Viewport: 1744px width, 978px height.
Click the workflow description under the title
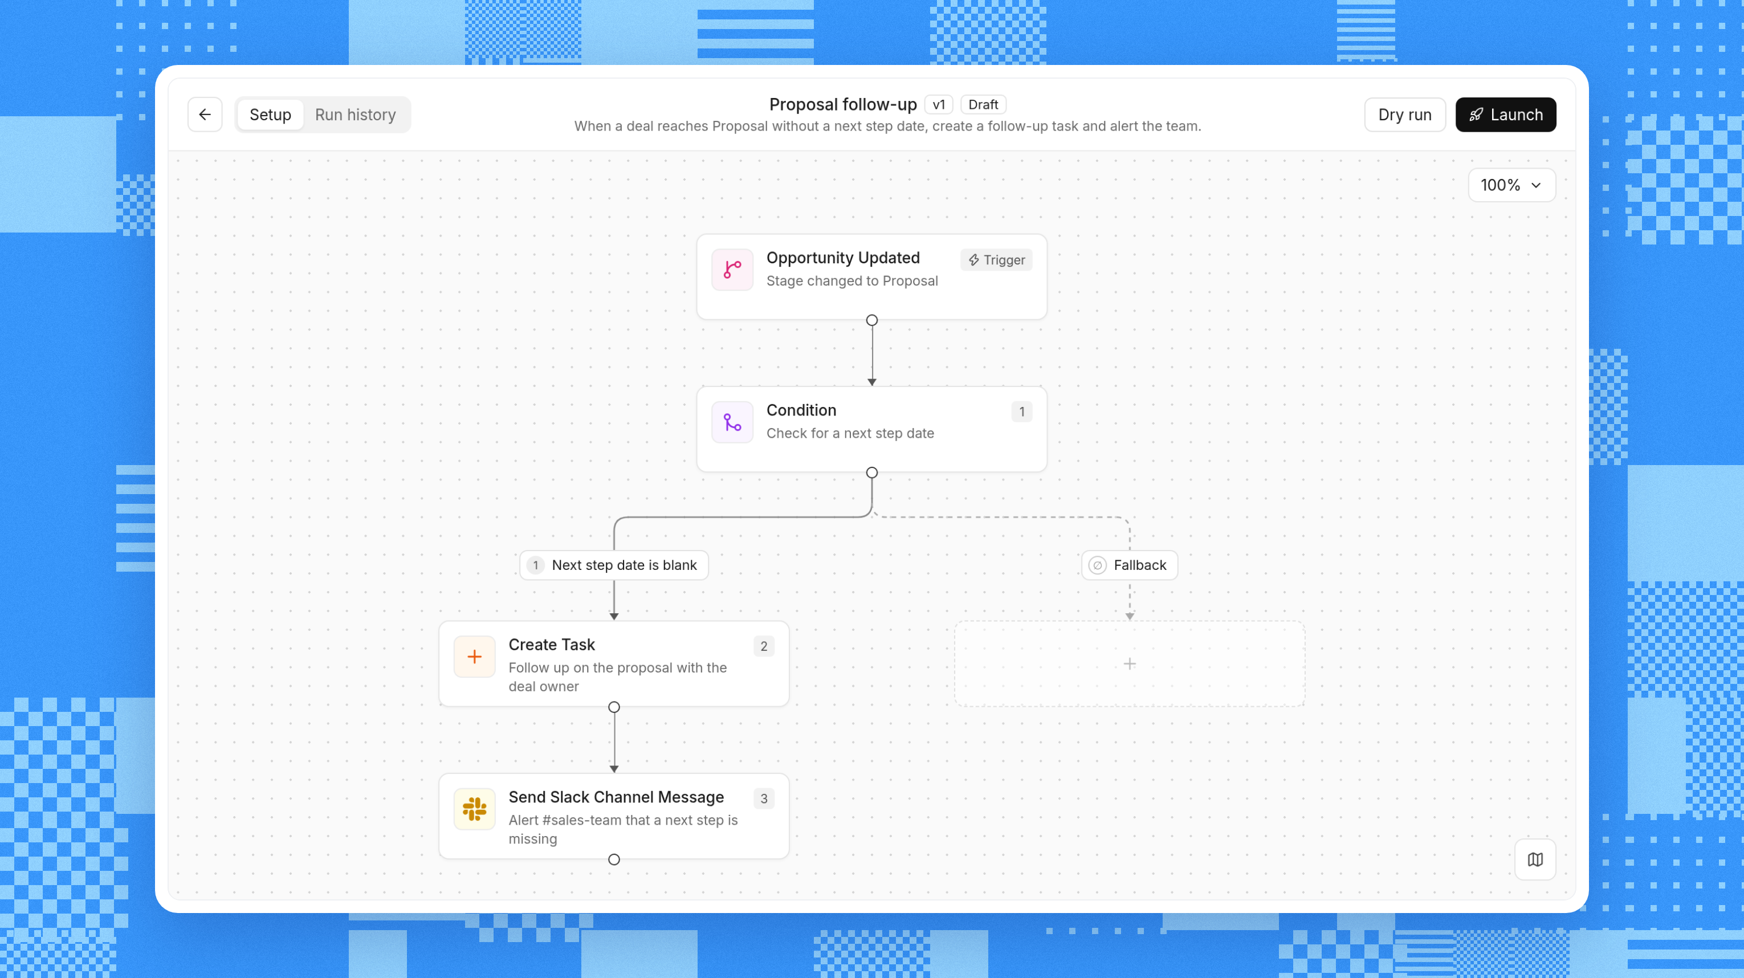point(887,126)
